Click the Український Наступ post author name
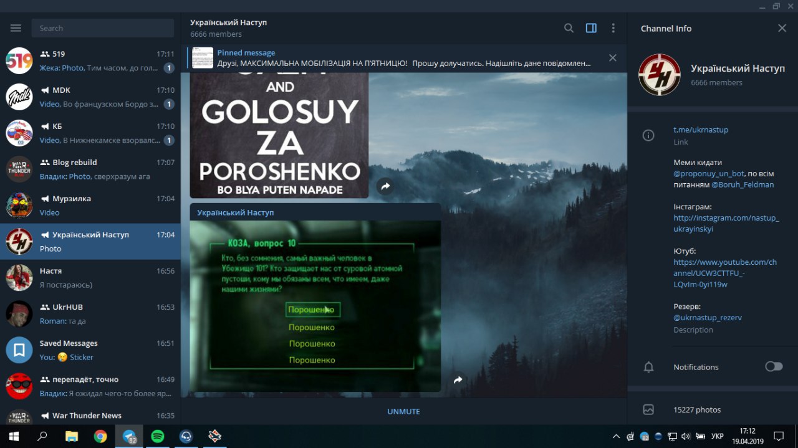The image size is (798, 448). tap(236, 212)
